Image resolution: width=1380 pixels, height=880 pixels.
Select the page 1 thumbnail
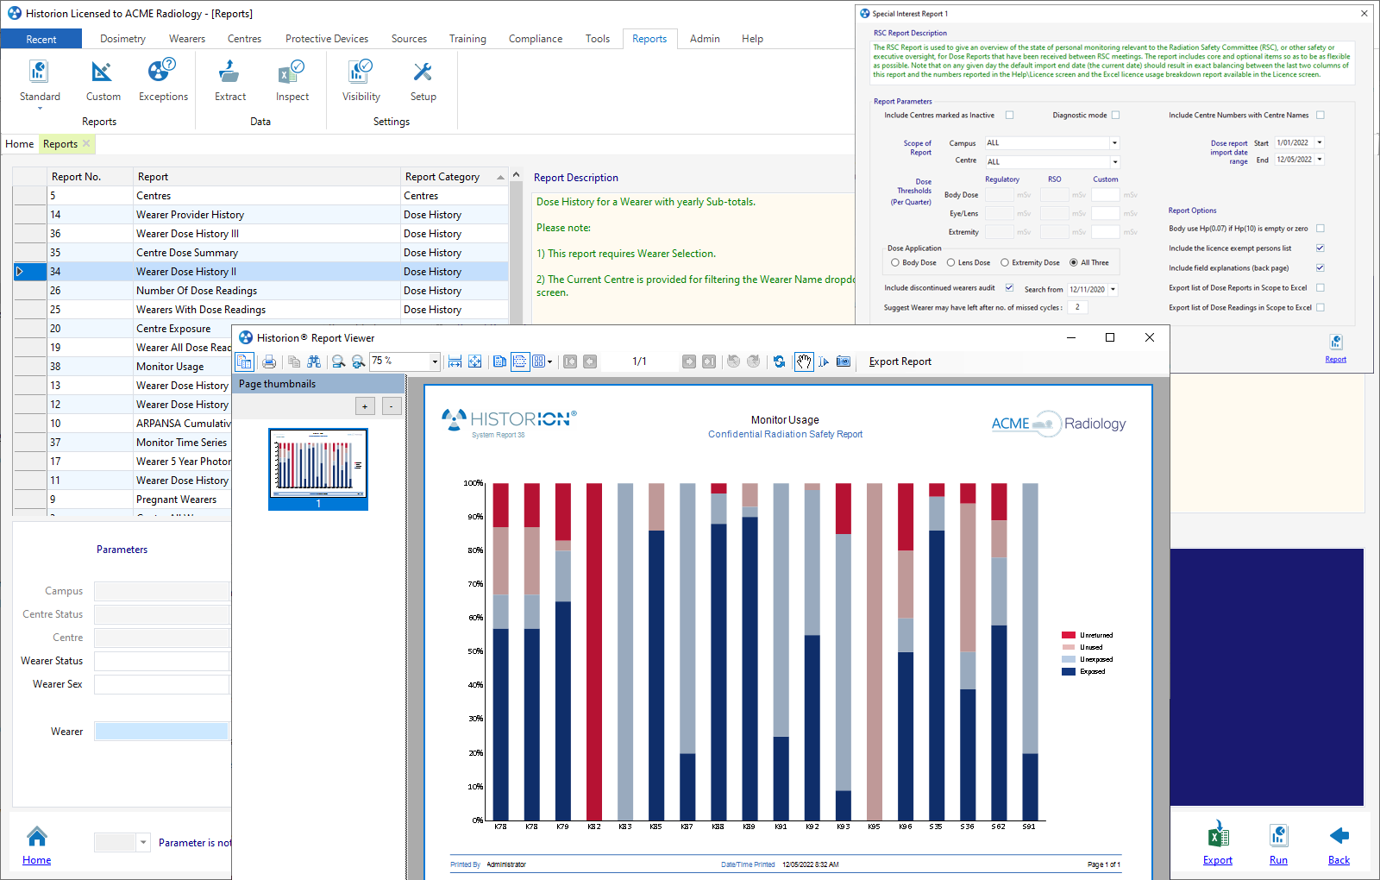318,468
